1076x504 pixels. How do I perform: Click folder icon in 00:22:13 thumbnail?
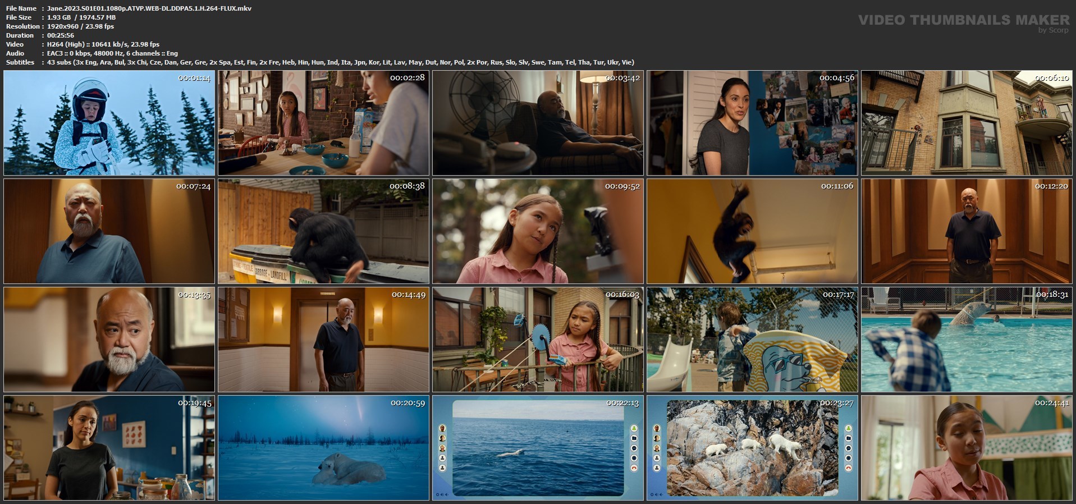pyautogui.click(x=634, y=438)
